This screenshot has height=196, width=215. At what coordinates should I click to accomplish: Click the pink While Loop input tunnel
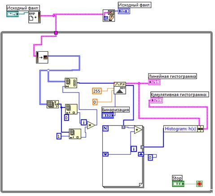click(x=56, y=33)
